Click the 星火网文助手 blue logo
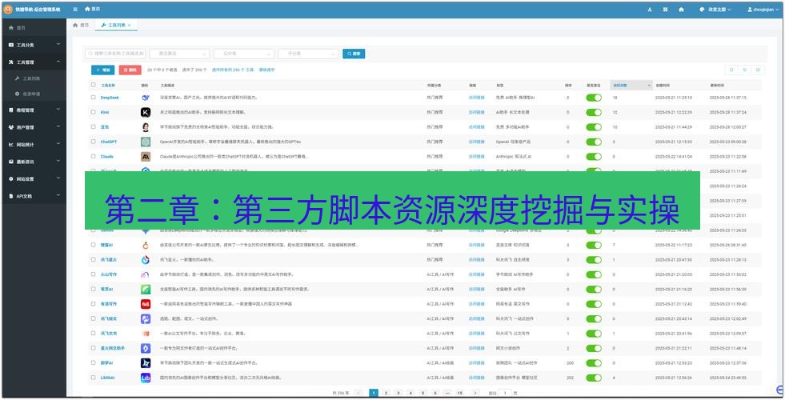The width and height of the screenshot is (785, 400). [145, 349]
